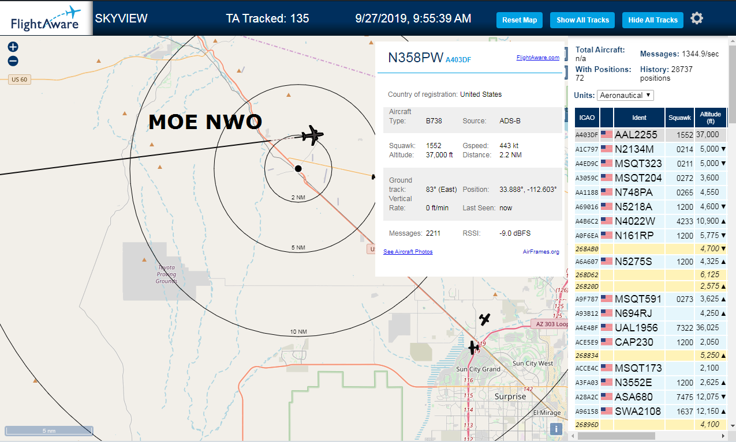This screenshot has width=736, height=442.
Task: Select the row with ICAO 268834
Action: pos(651,356)
